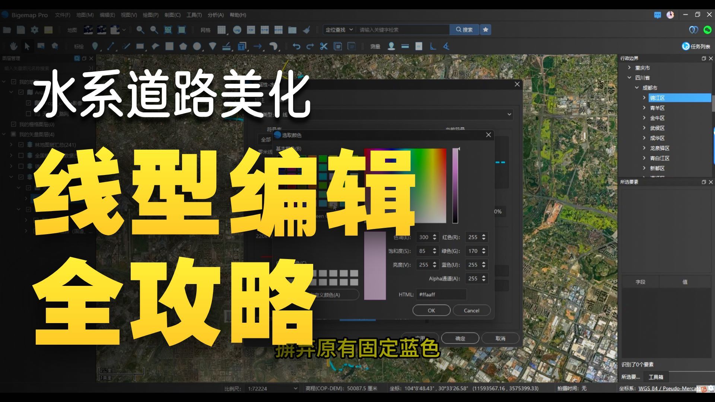This screenshot has width=715, height=402.
Task: Select the point marker drawing tool
Action: (95, 46)
